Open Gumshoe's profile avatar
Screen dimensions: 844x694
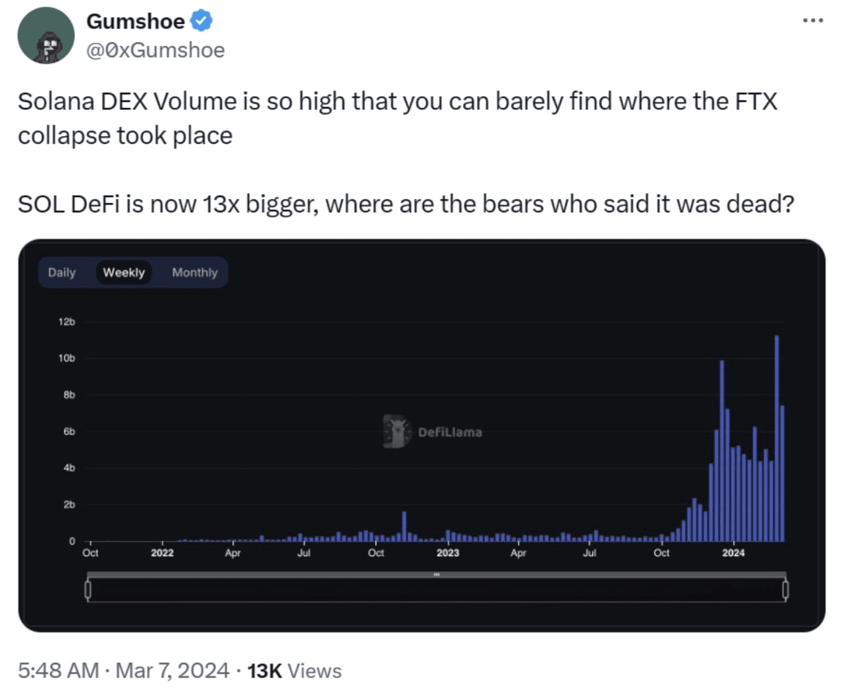(46, 35)
